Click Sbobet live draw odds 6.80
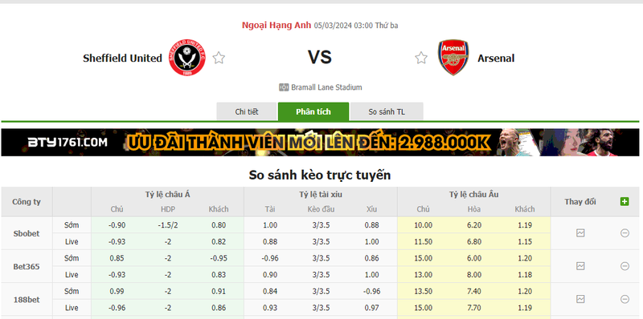Viewport: 643px width, 319px height. pos(474,242)
